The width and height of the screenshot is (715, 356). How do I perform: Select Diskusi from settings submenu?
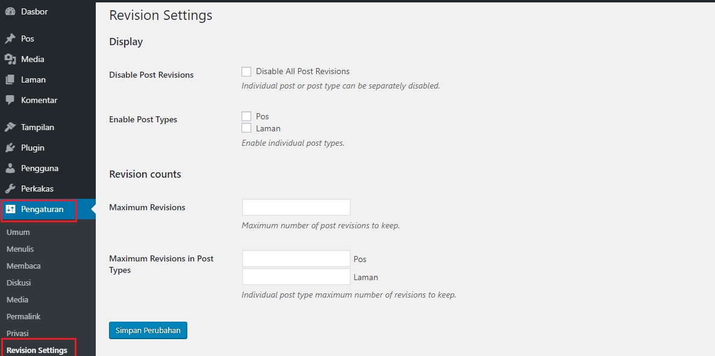click(x=18, y=283)
